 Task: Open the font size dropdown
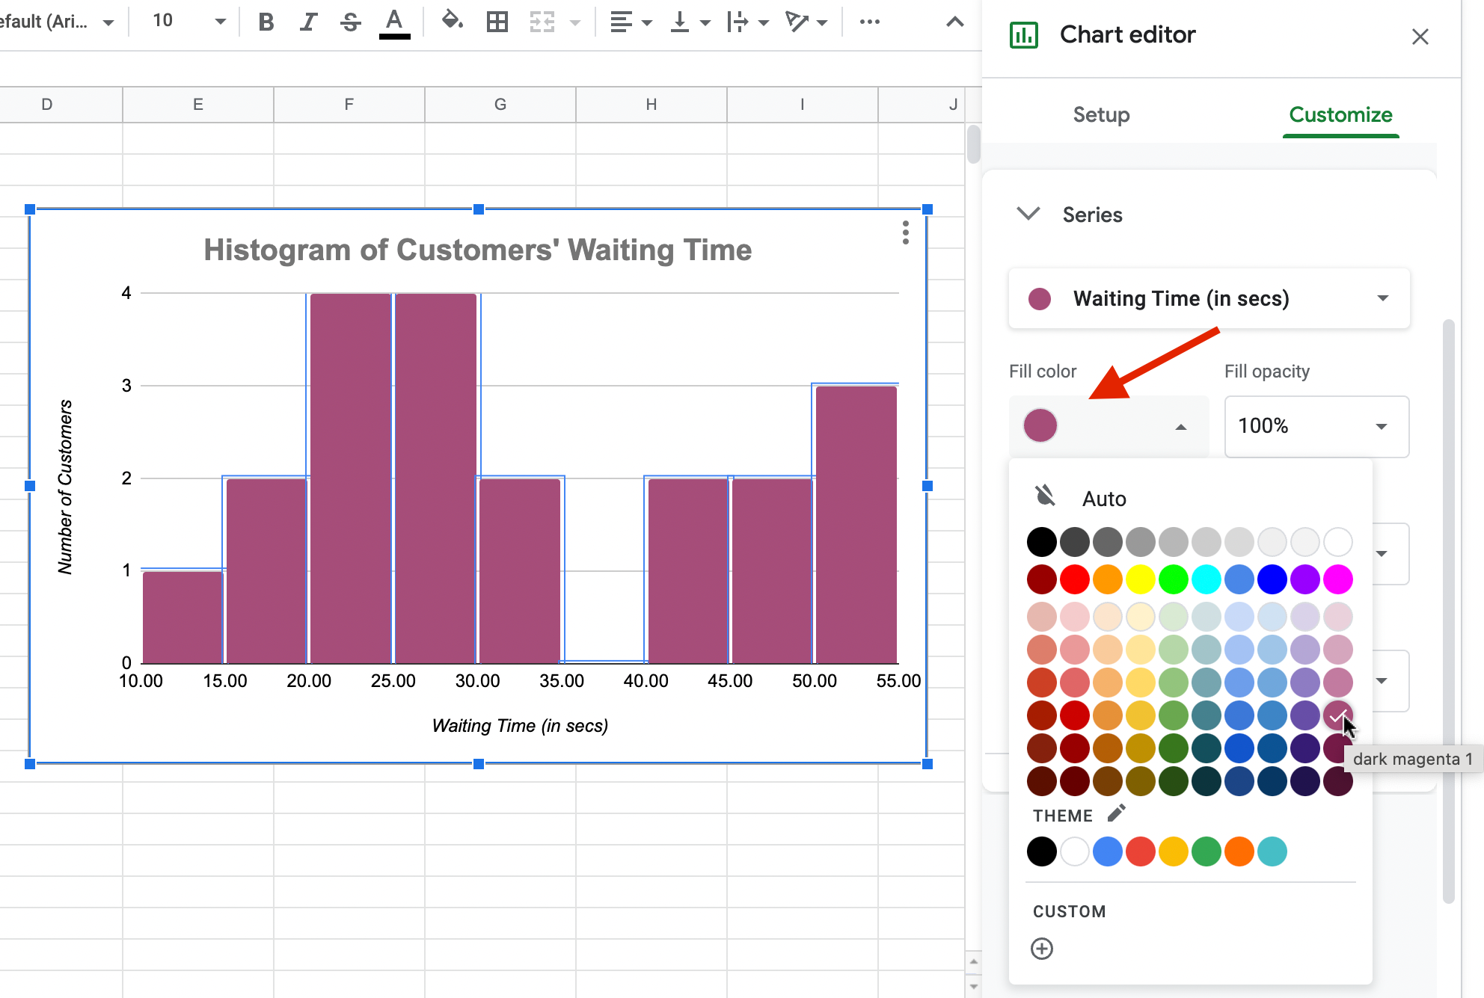pyautogui.click(x=220, y=22)
